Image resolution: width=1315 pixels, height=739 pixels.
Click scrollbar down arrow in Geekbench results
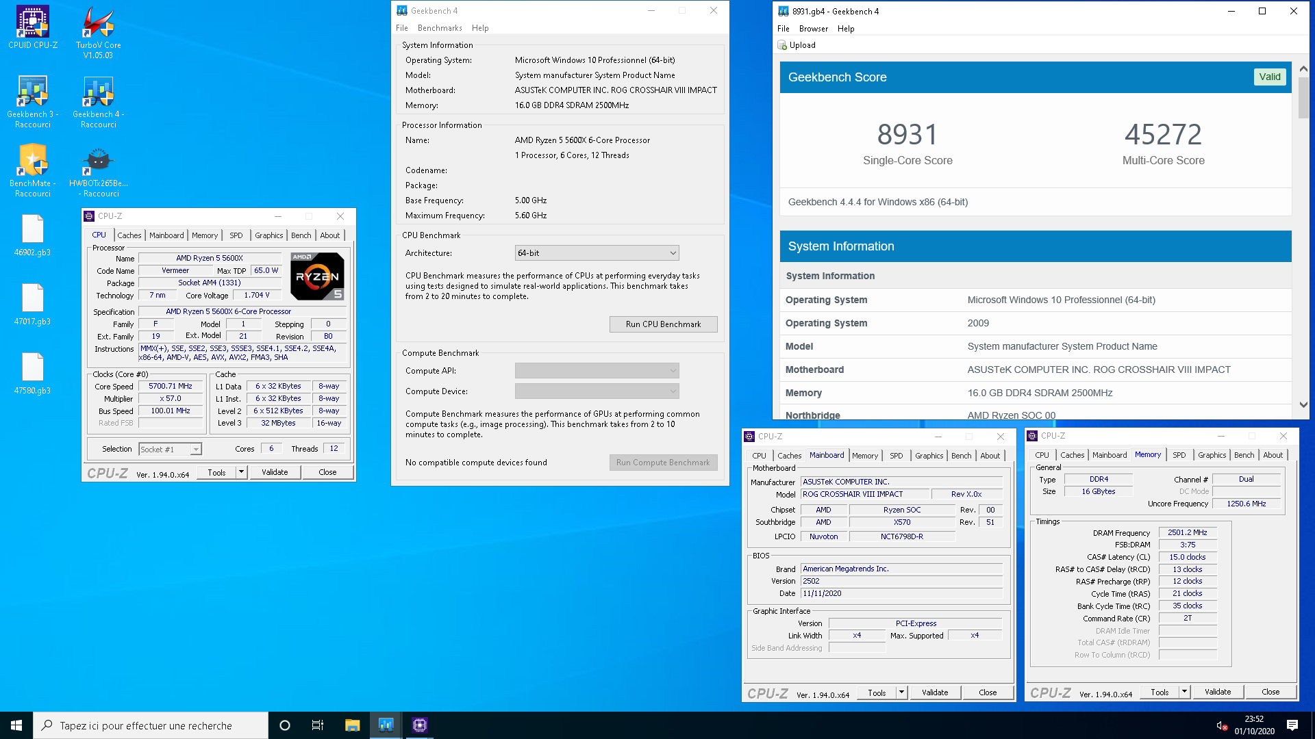1303,405
